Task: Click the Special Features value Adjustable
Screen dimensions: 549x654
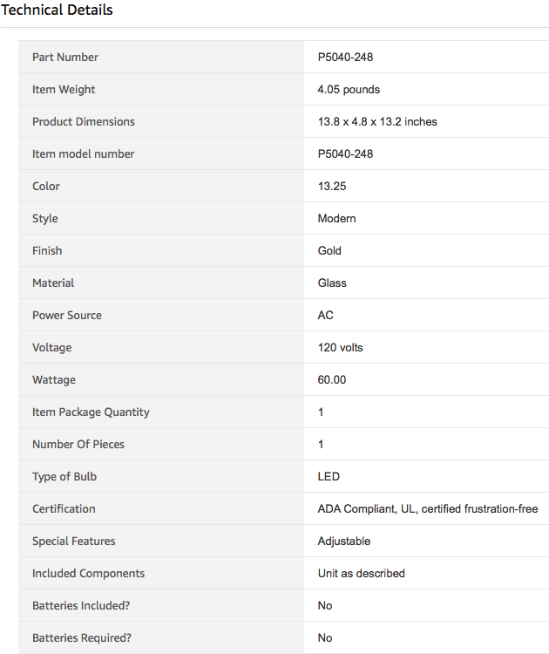Action: coord(344,542)
